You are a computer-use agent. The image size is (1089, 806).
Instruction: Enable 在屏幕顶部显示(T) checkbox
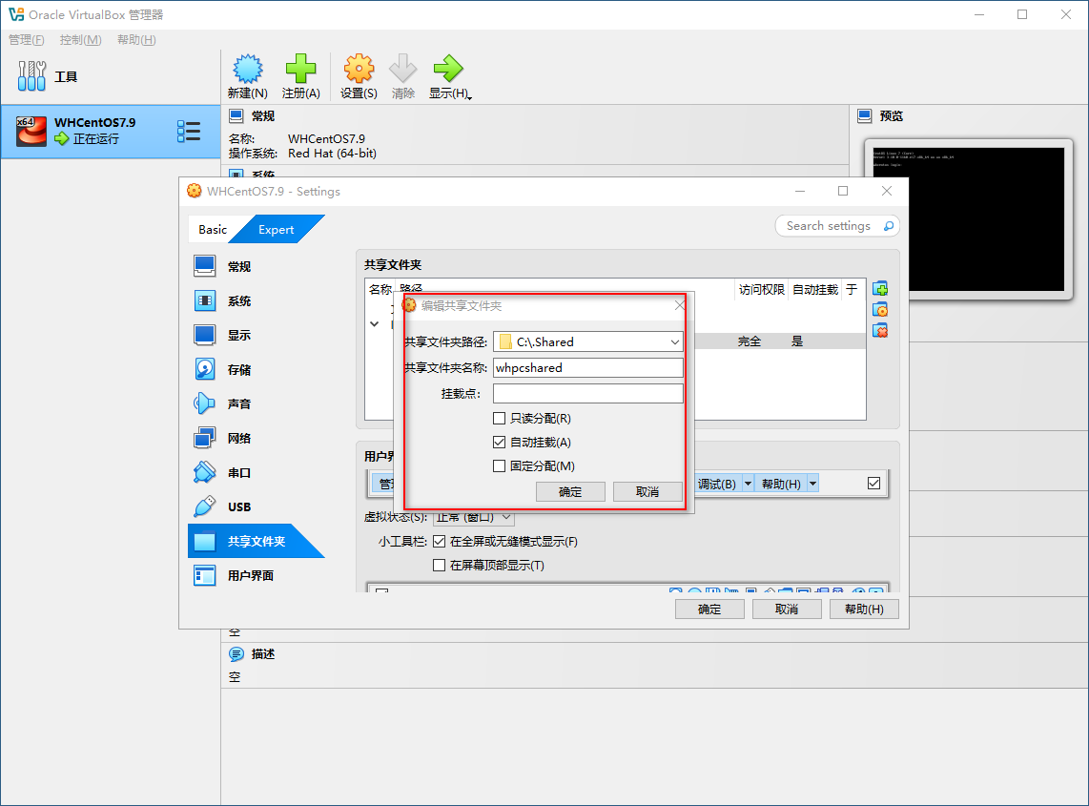[x=439, y=566]
